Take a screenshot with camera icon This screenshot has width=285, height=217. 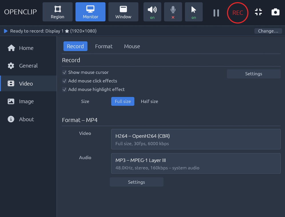[275, 12]
